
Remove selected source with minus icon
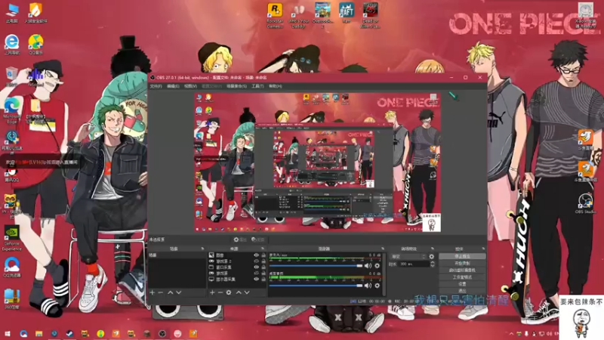[220, 292]
